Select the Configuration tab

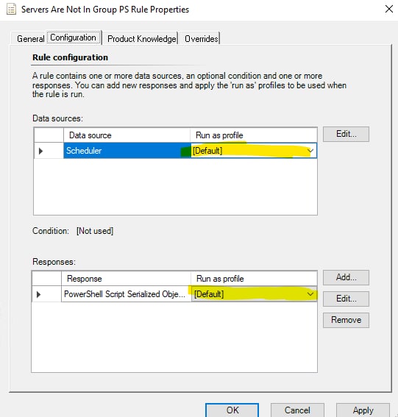point(74,38)
